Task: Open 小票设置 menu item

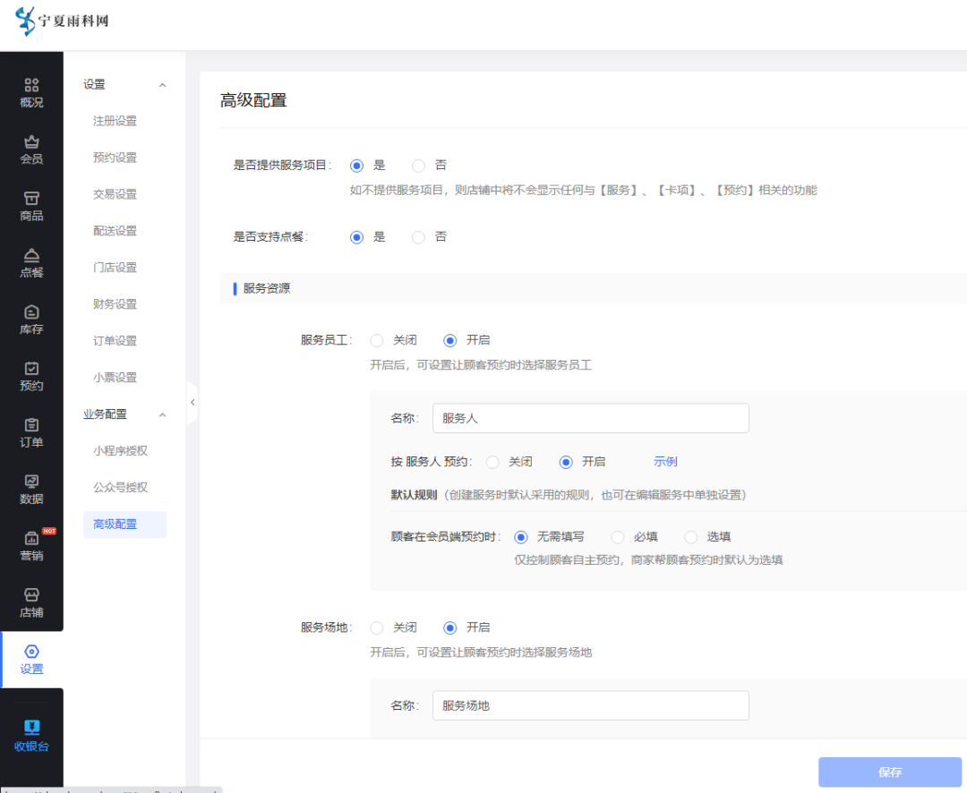Action: tap(116, 378)
